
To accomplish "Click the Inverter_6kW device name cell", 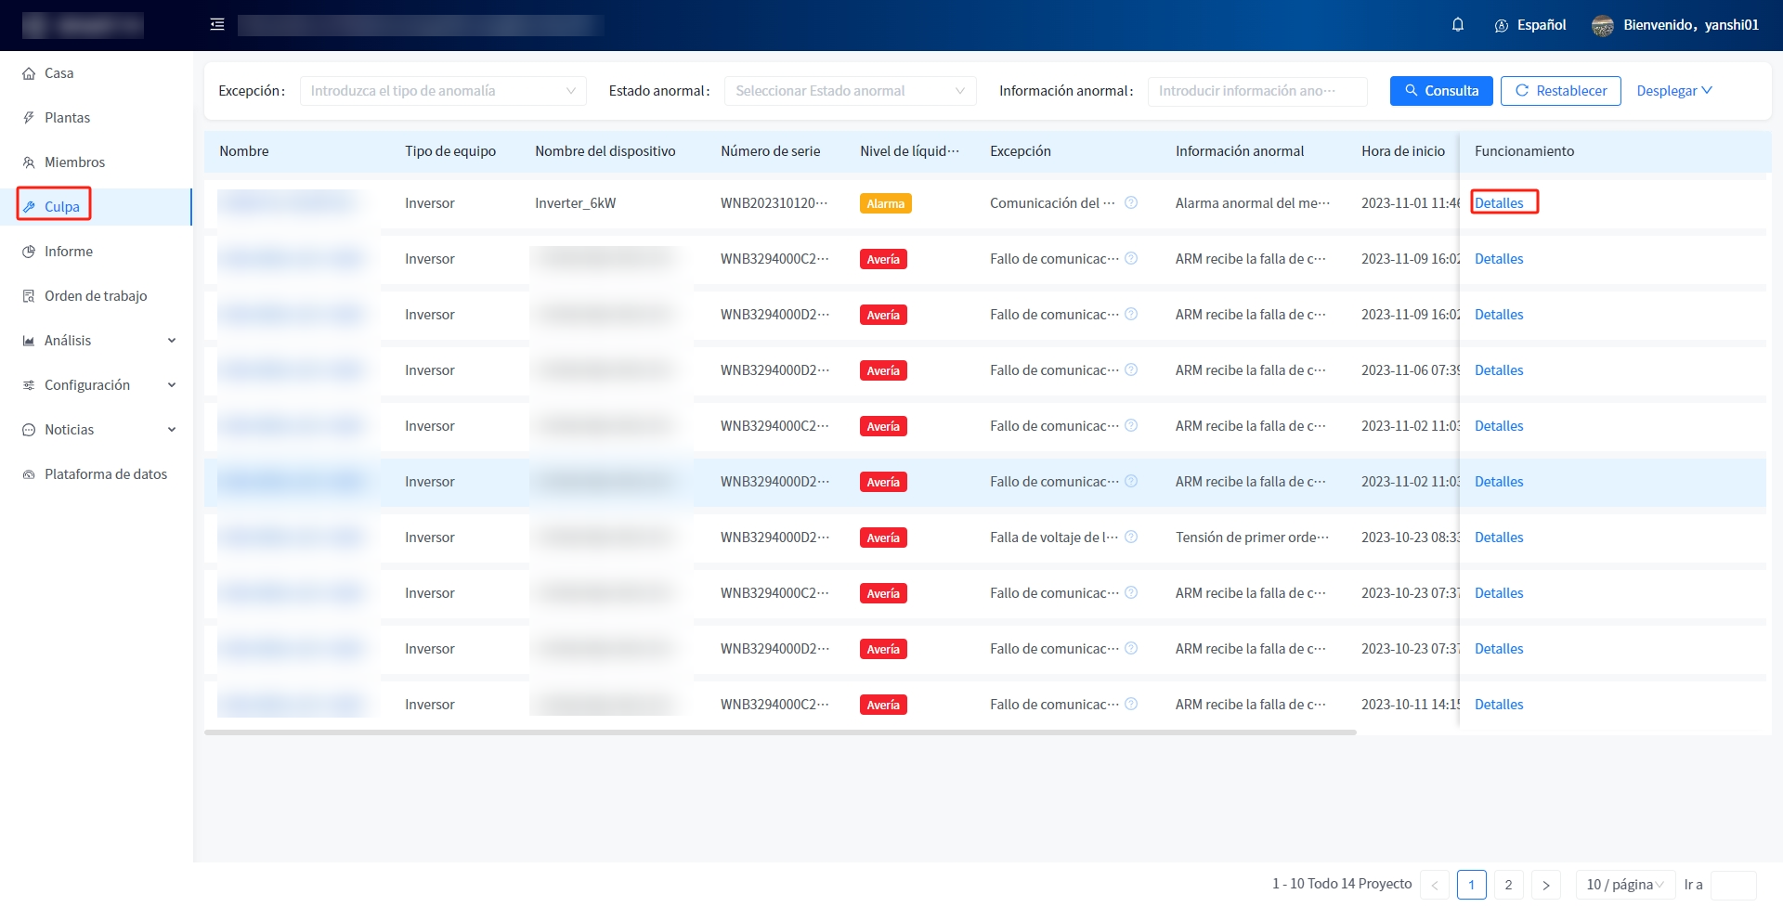I will pyautogui.click(x=576, y=203).
